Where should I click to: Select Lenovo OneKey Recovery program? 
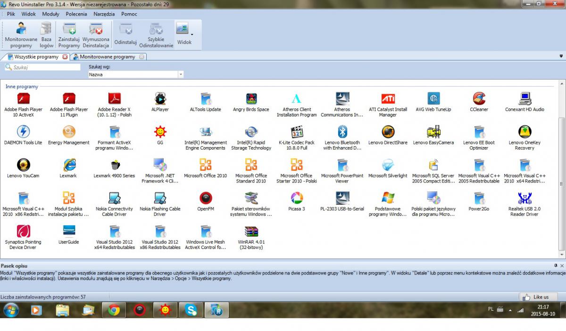pos(524,138)
